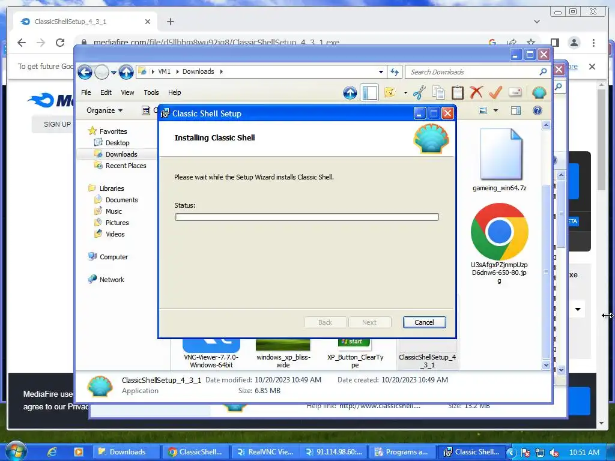Select Pictures library

coord(117,223)
